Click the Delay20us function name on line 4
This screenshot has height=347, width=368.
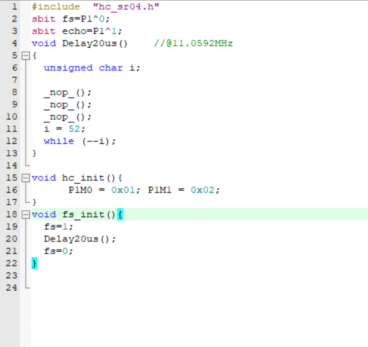coord(89,43)
